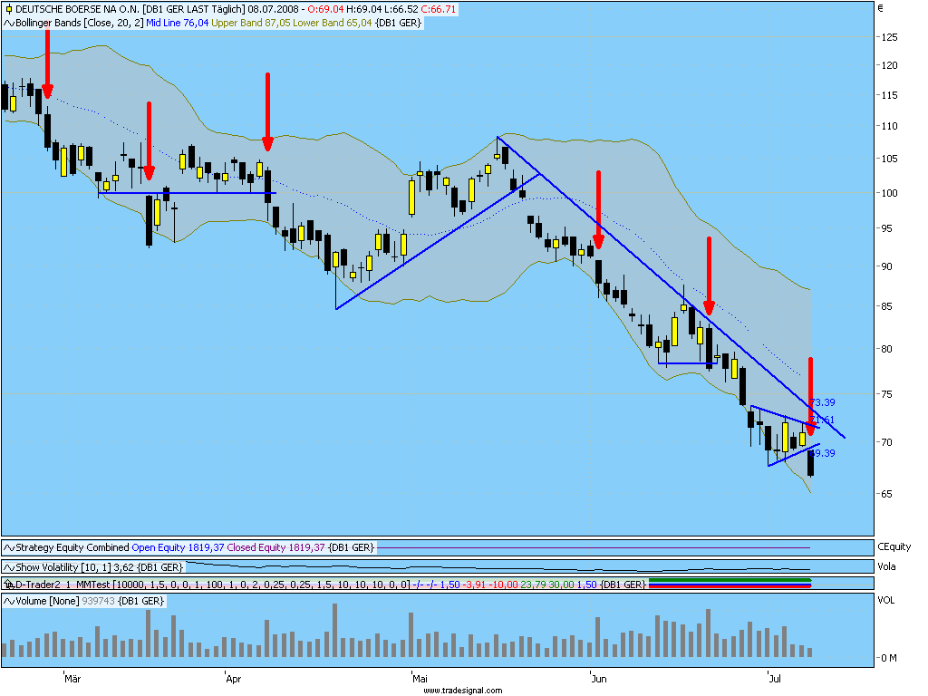This screenshot has height=696, width=928.
Task: Click the 125 price axis label
Action: (890, 37)
